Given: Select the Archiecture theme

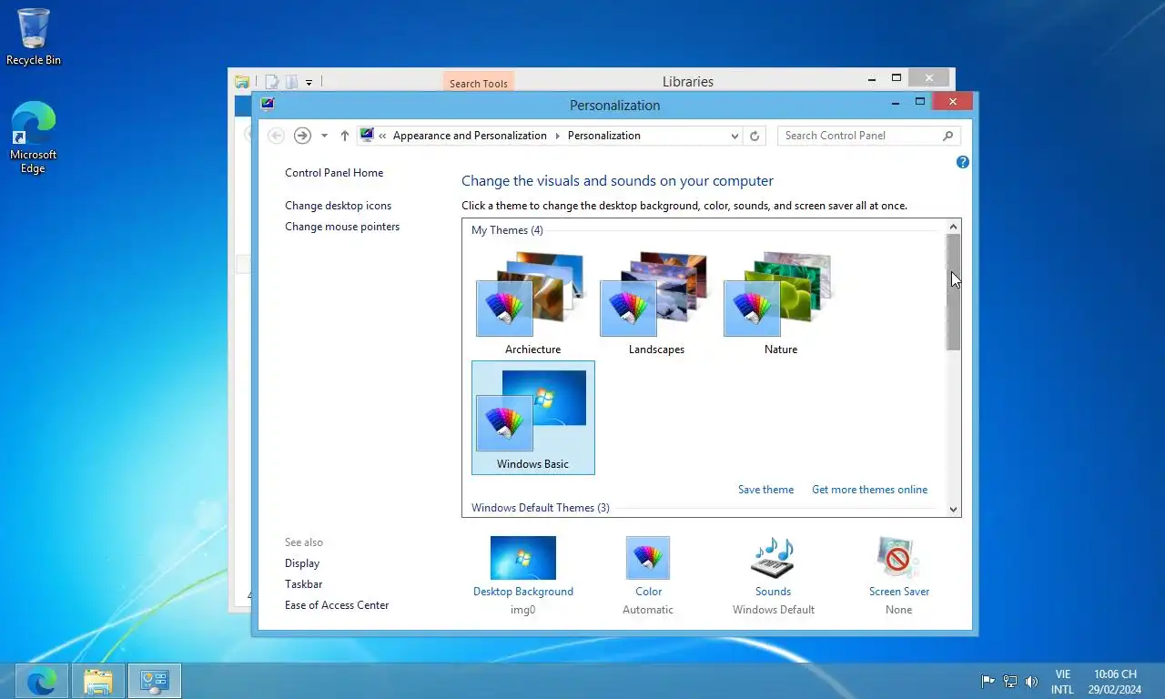Looking at the screenshot, I should pos(532,303).
